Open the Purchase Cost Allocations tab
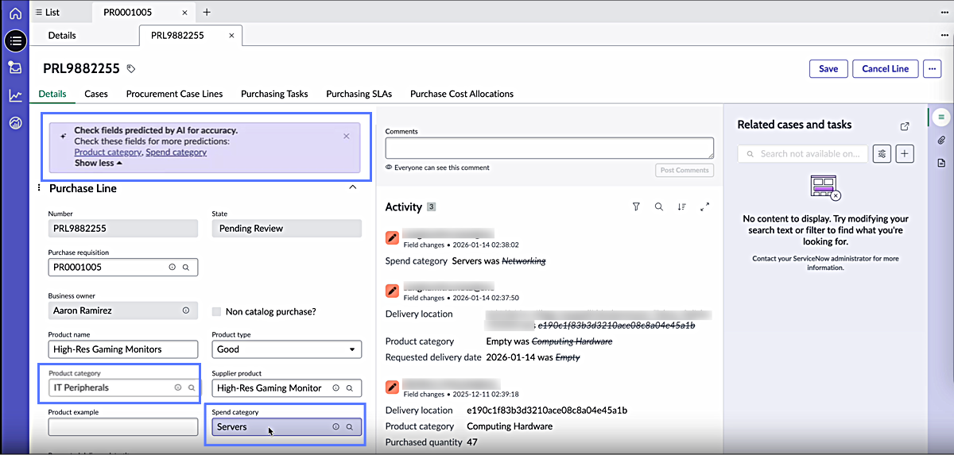954x455 pixels. [462, 94]
